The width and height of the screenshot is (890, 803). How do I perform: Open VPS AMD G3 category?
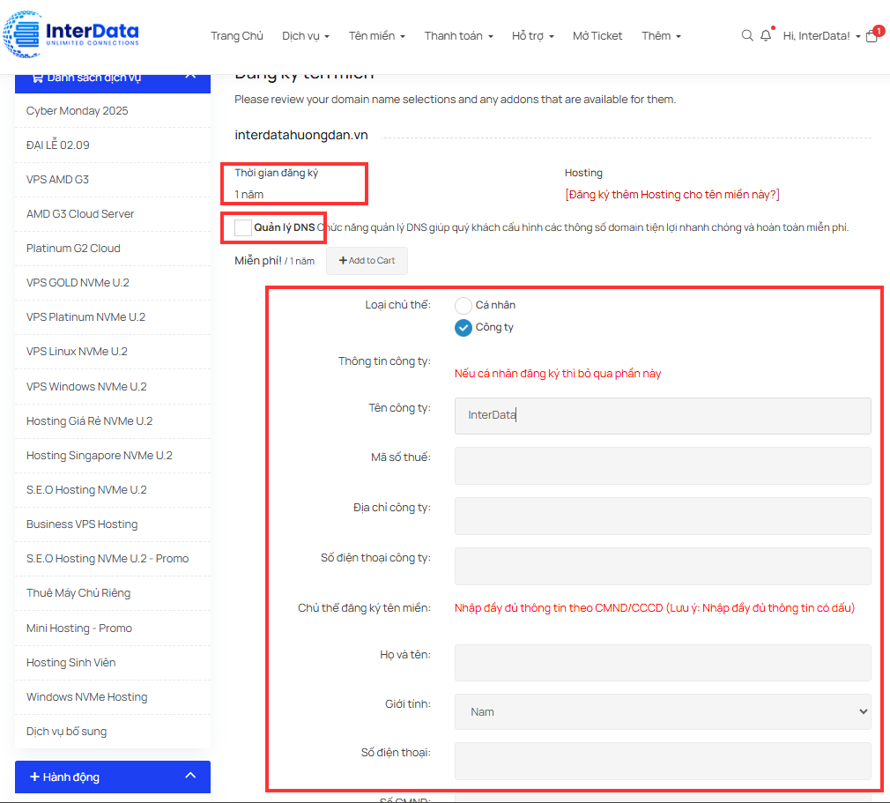pyautogui.click(x=57, y=180)
